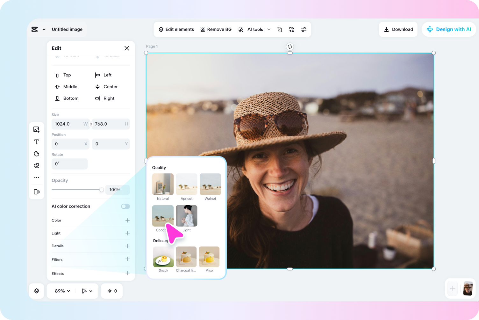The image size is (479, 320).
Task: Click the top-right corner resize handle
Action: (434, 53)
